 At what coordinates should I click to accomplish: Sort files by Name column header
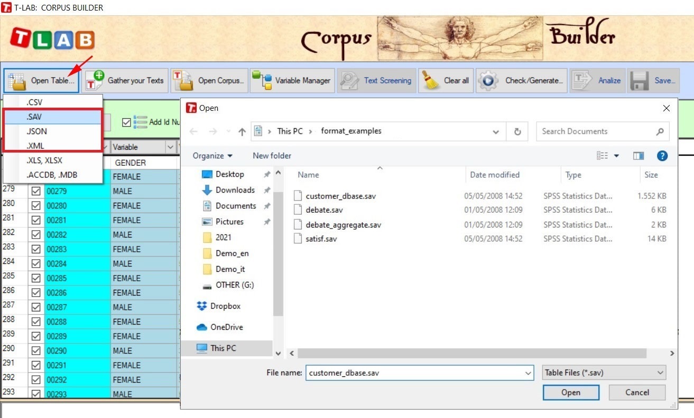[x=308, y=175]
